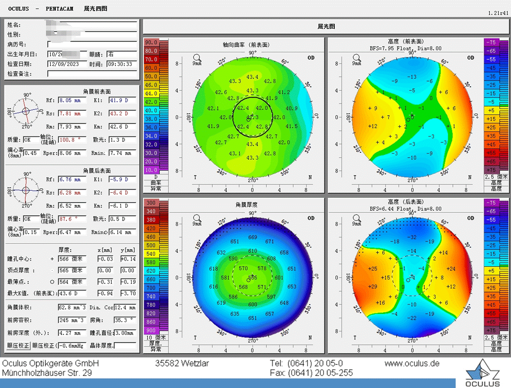
Task: Click the 房角 field showing 35.3°
Action: [125, 320]
